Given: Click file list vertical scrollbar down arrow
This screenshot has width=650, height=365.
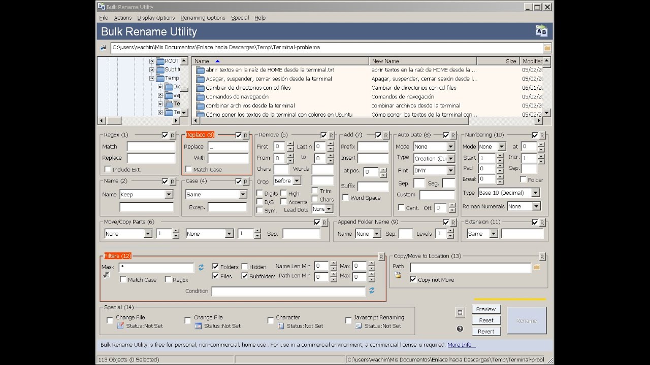Looking at the screenshot, I should pyautogui.click(x=547, y=113).
